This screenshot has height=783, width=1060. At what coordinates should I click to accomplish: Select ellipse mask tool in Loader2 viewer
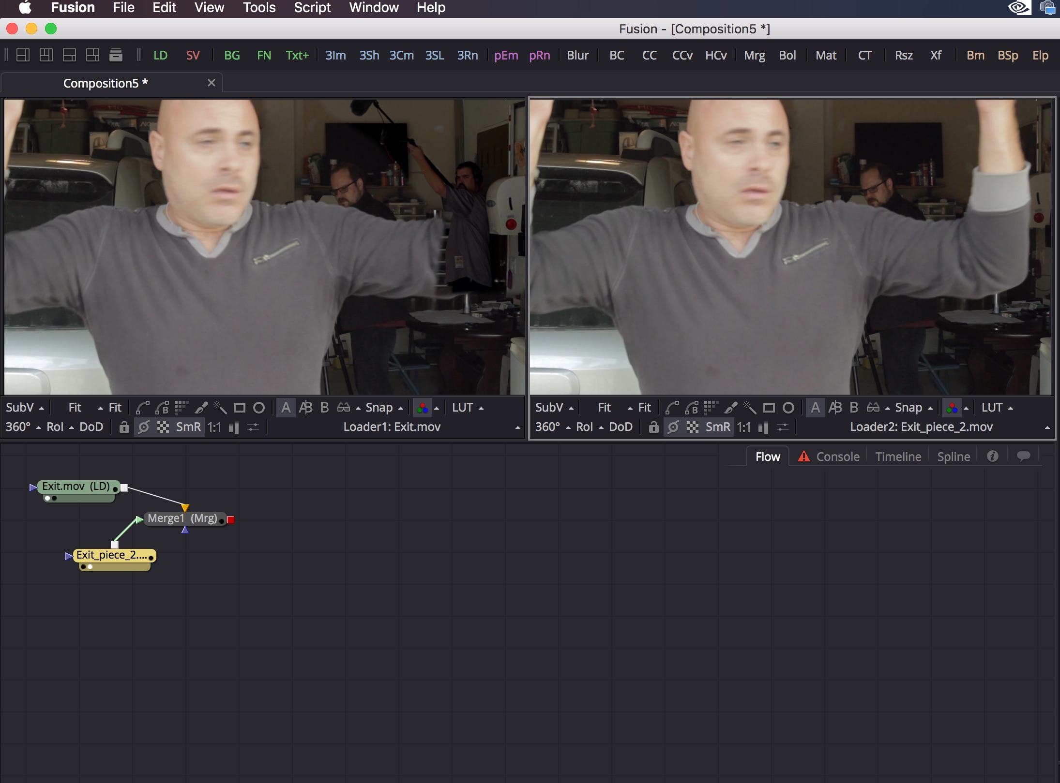tap(788, 408)
